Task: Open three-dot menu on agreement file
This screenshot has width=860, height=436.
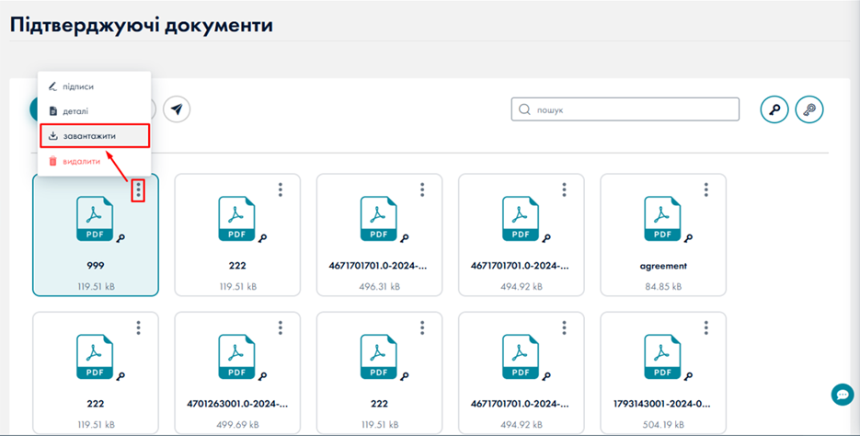Action: point(706,189)
